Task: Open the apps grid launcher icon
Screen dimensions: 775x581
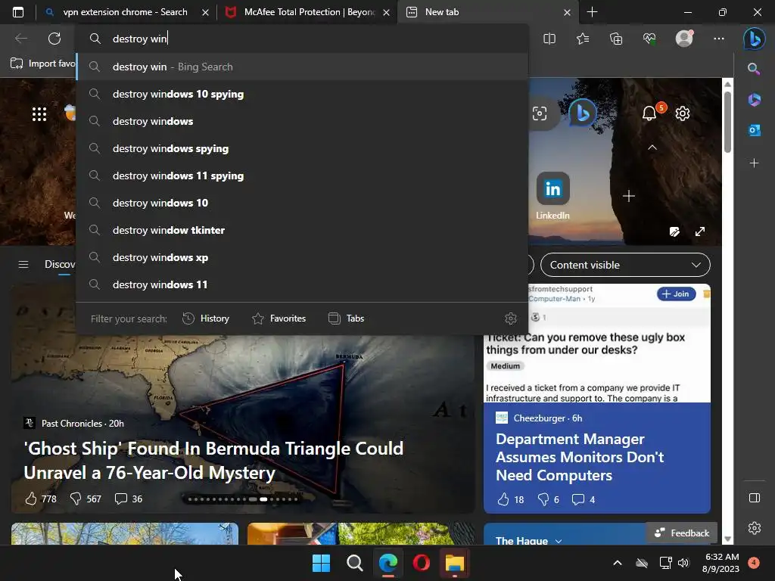Action: click(x=39, y=114)
